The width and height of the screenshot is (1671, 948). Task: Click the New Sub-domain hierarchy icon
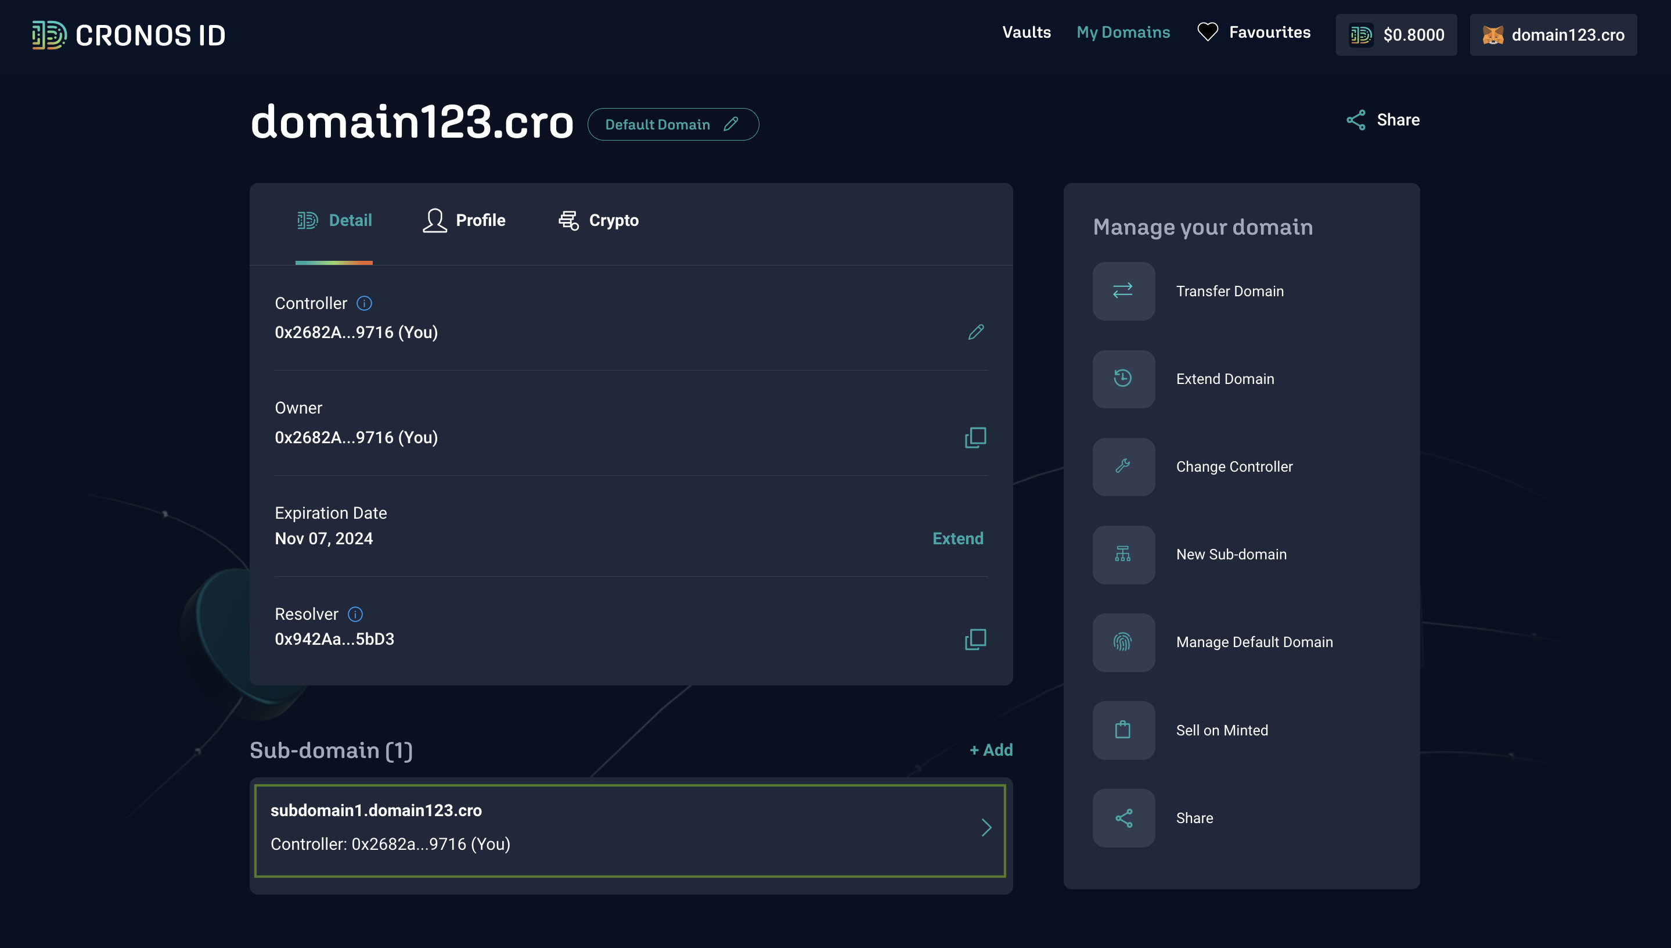click(x=1123, y=554)
